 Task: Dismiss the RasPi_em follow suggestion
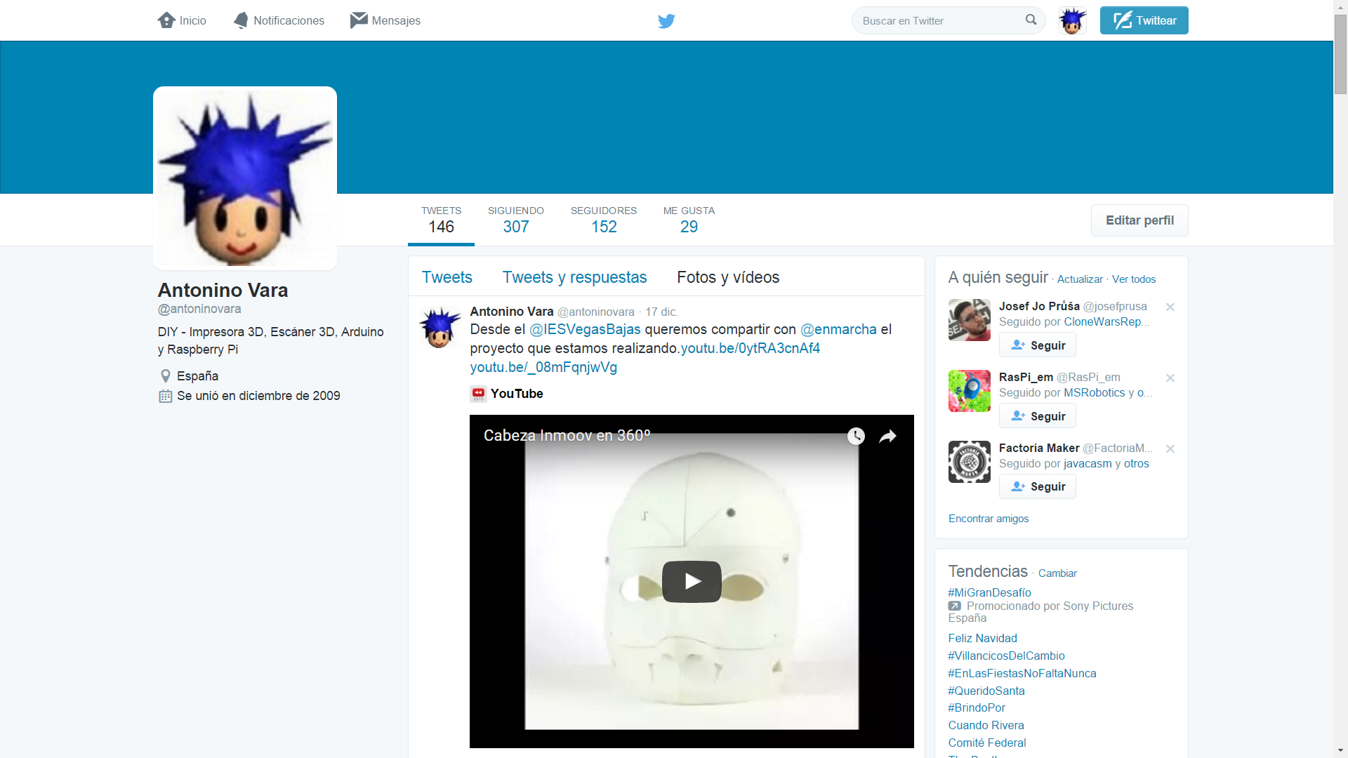tap(1170, 378)
